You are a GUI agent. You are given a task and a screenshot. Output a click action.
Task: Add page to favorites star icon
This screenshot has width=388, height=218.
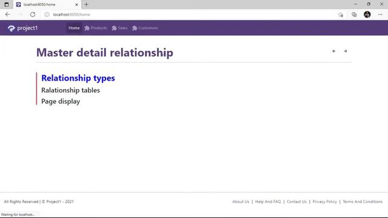click(341, 15)
